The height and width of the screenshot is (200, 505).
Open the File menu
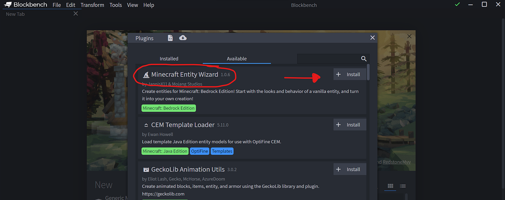pos(57,5)
